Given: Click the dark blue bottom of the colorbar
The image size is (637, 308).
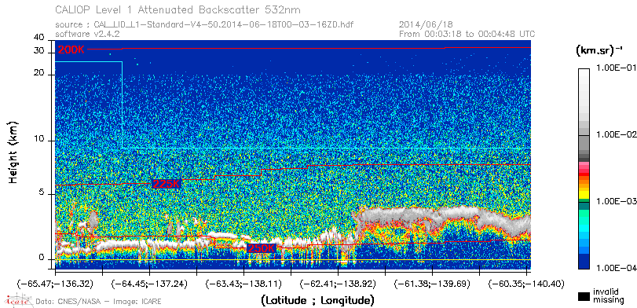Looking at the screenshot, I should click(584, 262).
